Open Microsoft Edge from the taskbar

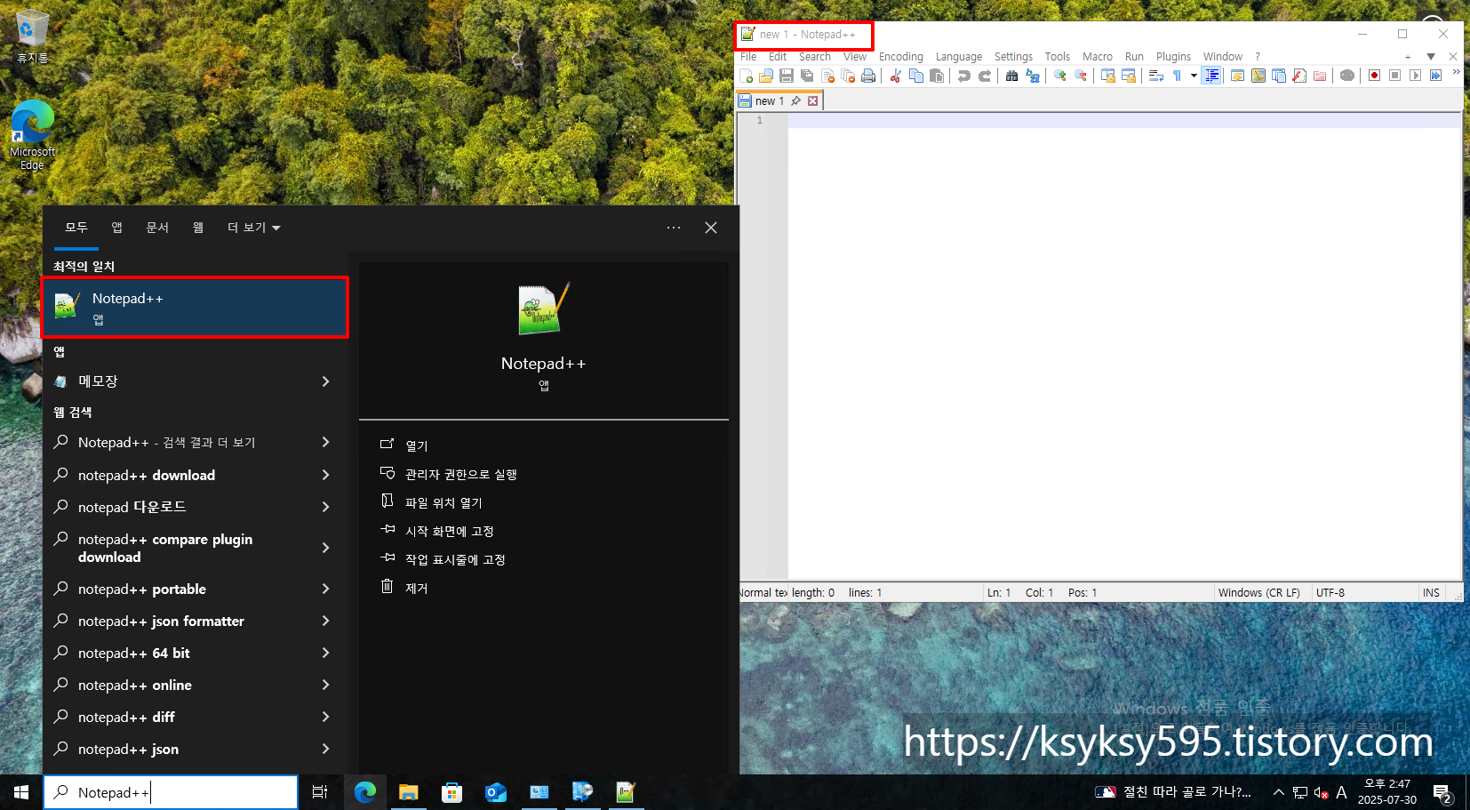tap(365, 792)
